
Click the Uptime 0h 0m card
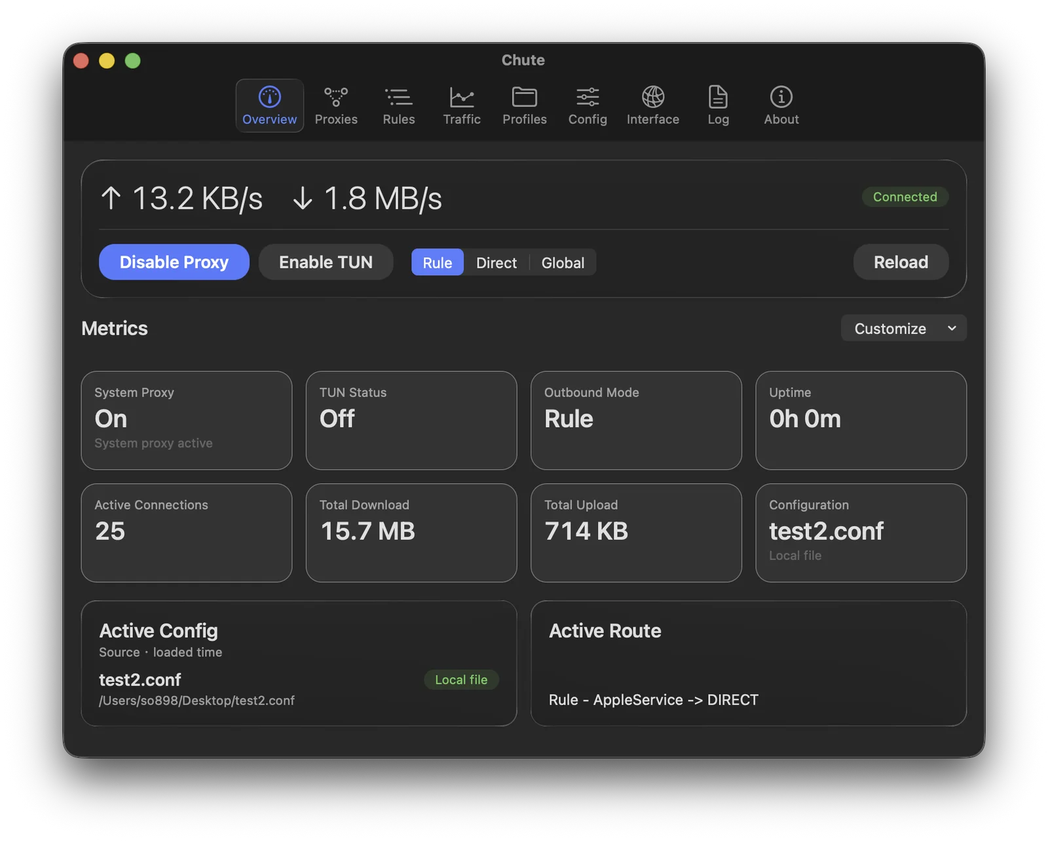[x=861, y=421]
